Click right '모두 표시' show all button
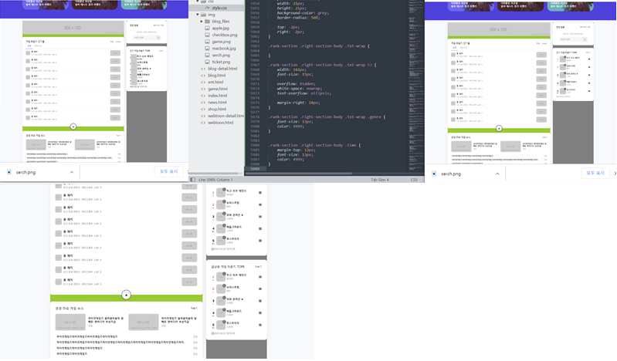The image size is (617, 361). point(595,174)
